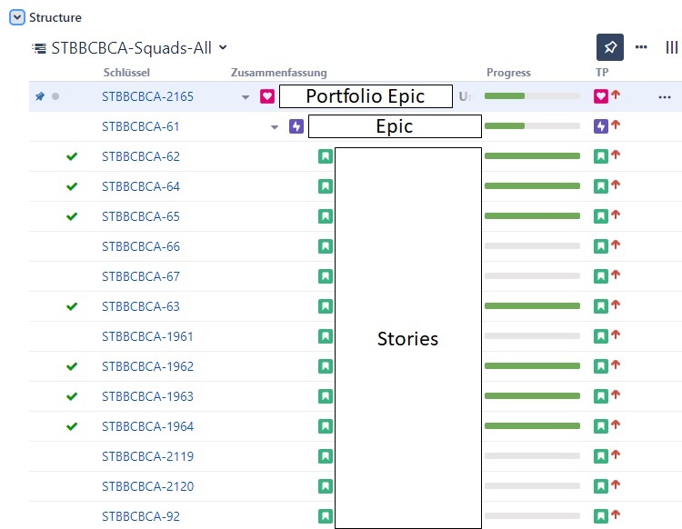Click the pink portfolio epic type icon for STBBCBCA-2165

(267, 96)
